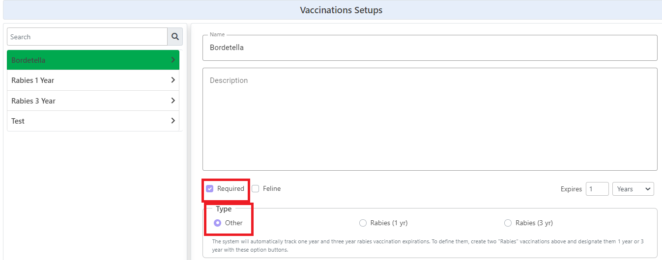662x260 pixels.
Task: Focus the vaccination Search field
Action: coord(87,37)
